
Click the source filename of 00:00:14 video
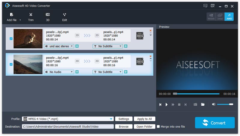coord(57,32)
